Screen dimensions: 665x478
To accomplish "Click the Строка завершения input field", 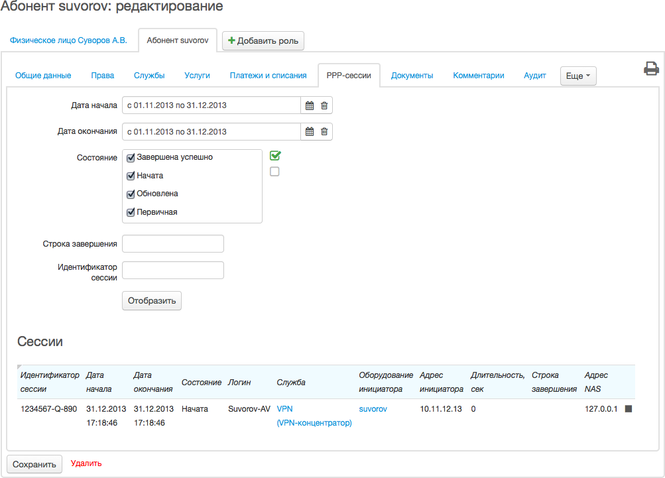I will tap(173, 244).
